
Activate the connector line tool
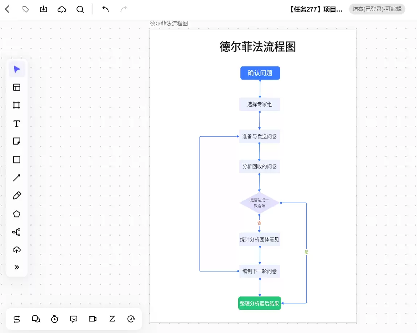17,178
